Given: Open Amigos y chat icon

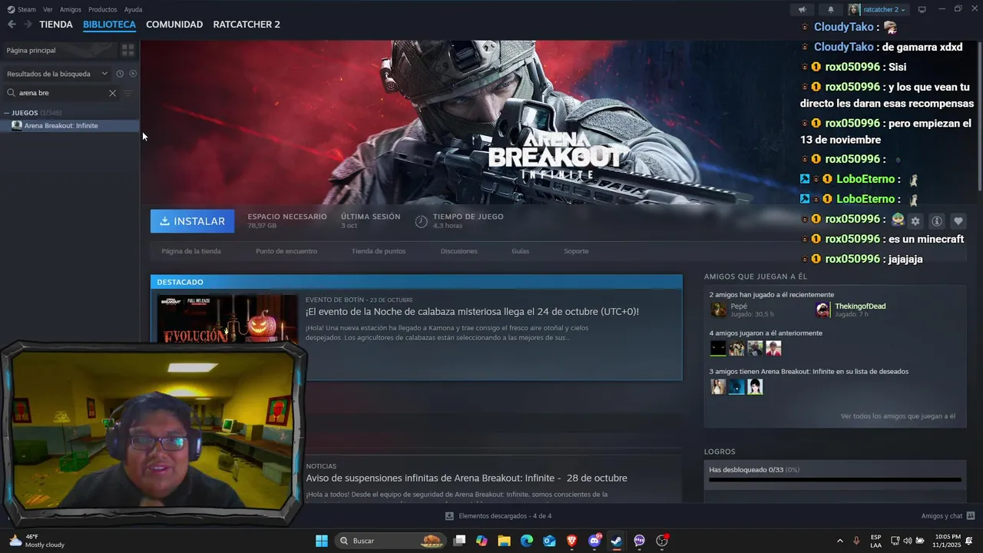Looking at the screenshot, I should [971, 516].
